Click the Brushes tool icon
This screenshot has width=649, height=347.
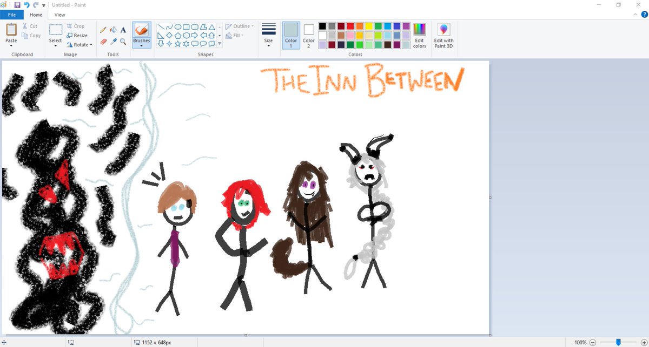coord(142,30)
